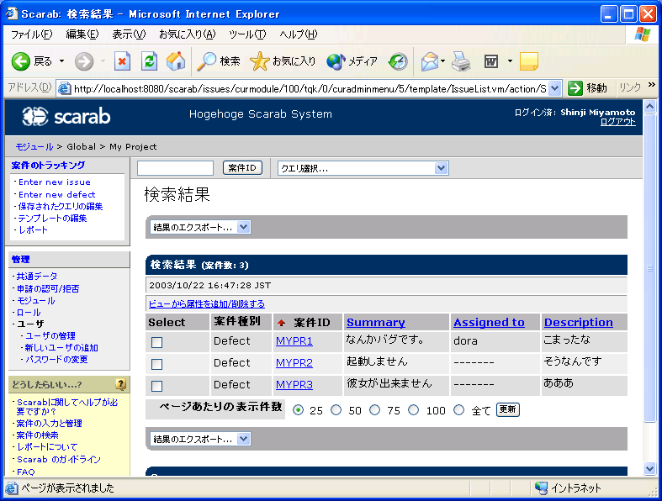Click the intranet zone icon in status bar
This screenshot has width=662, height=501.
point(541,488)
